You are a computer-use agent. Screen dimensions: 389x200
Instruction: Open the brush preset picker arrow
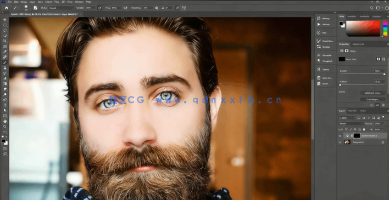click(x=30, y=8)
